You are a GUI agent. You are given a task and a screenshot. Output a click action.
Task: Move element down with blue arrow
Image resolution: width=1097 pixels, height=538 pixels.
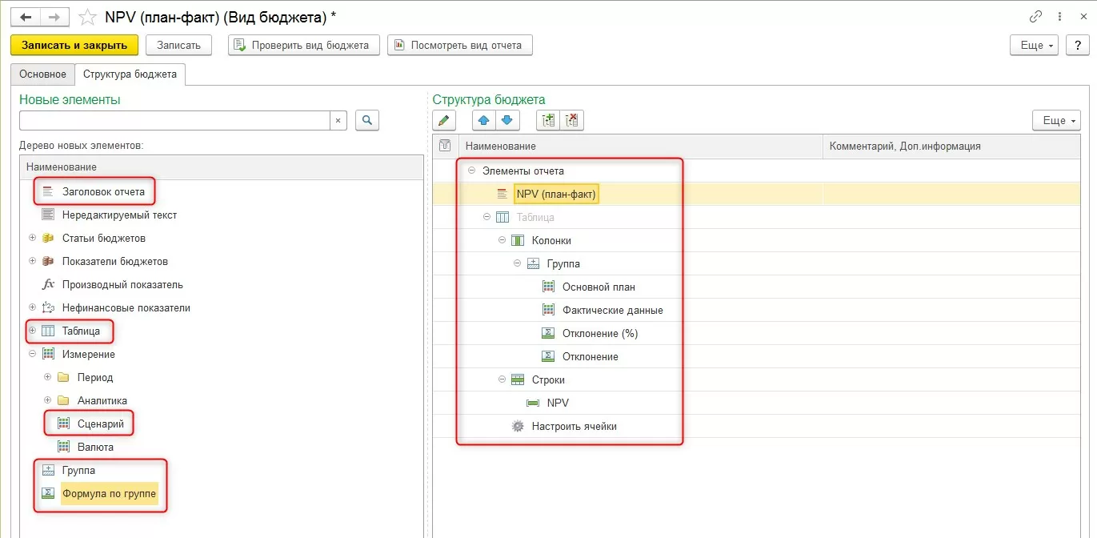pos(507,120)
